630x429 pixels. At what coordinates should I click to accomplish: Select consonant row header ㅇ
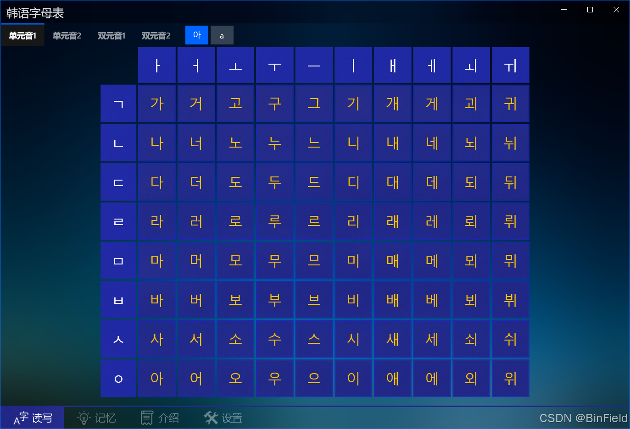(x=118, y=379)
